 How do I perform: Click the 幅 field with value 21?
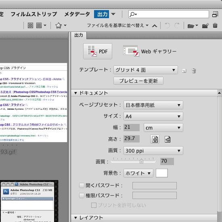[132, 127]
